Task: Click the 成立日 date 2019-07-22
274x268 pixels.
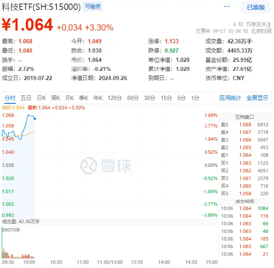Action: [x=38, y=78]
